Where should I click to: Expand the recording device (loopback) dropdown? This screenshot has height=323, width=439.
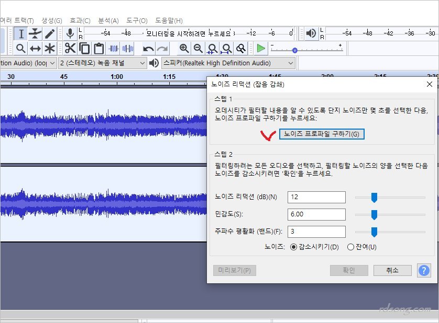(x=27, y=63)
